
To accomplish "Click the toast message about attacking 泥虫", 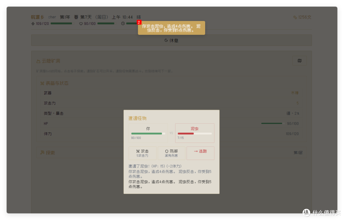I will pyautogui.click(x=171, y=28).
